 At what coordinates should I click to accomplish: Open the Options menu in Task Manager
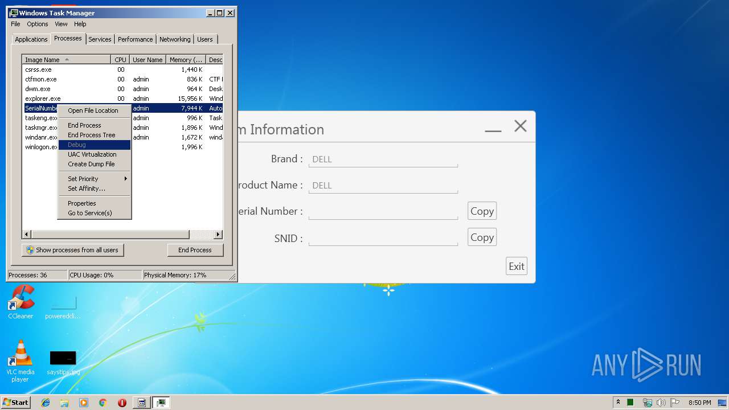[x=38, y=24]
